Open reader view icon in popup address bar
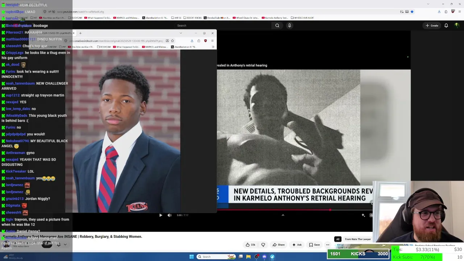Viewport: 464px width, 261px height. (167, 41)
